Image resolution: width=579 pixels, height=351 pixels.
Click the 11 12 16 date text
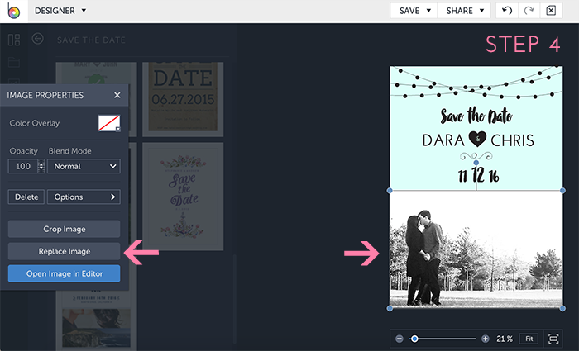click(478, 175)
